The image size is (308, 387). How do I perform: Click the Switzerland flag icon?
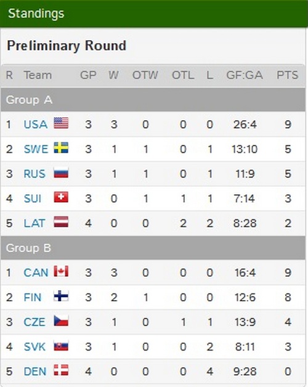(61, 197)
